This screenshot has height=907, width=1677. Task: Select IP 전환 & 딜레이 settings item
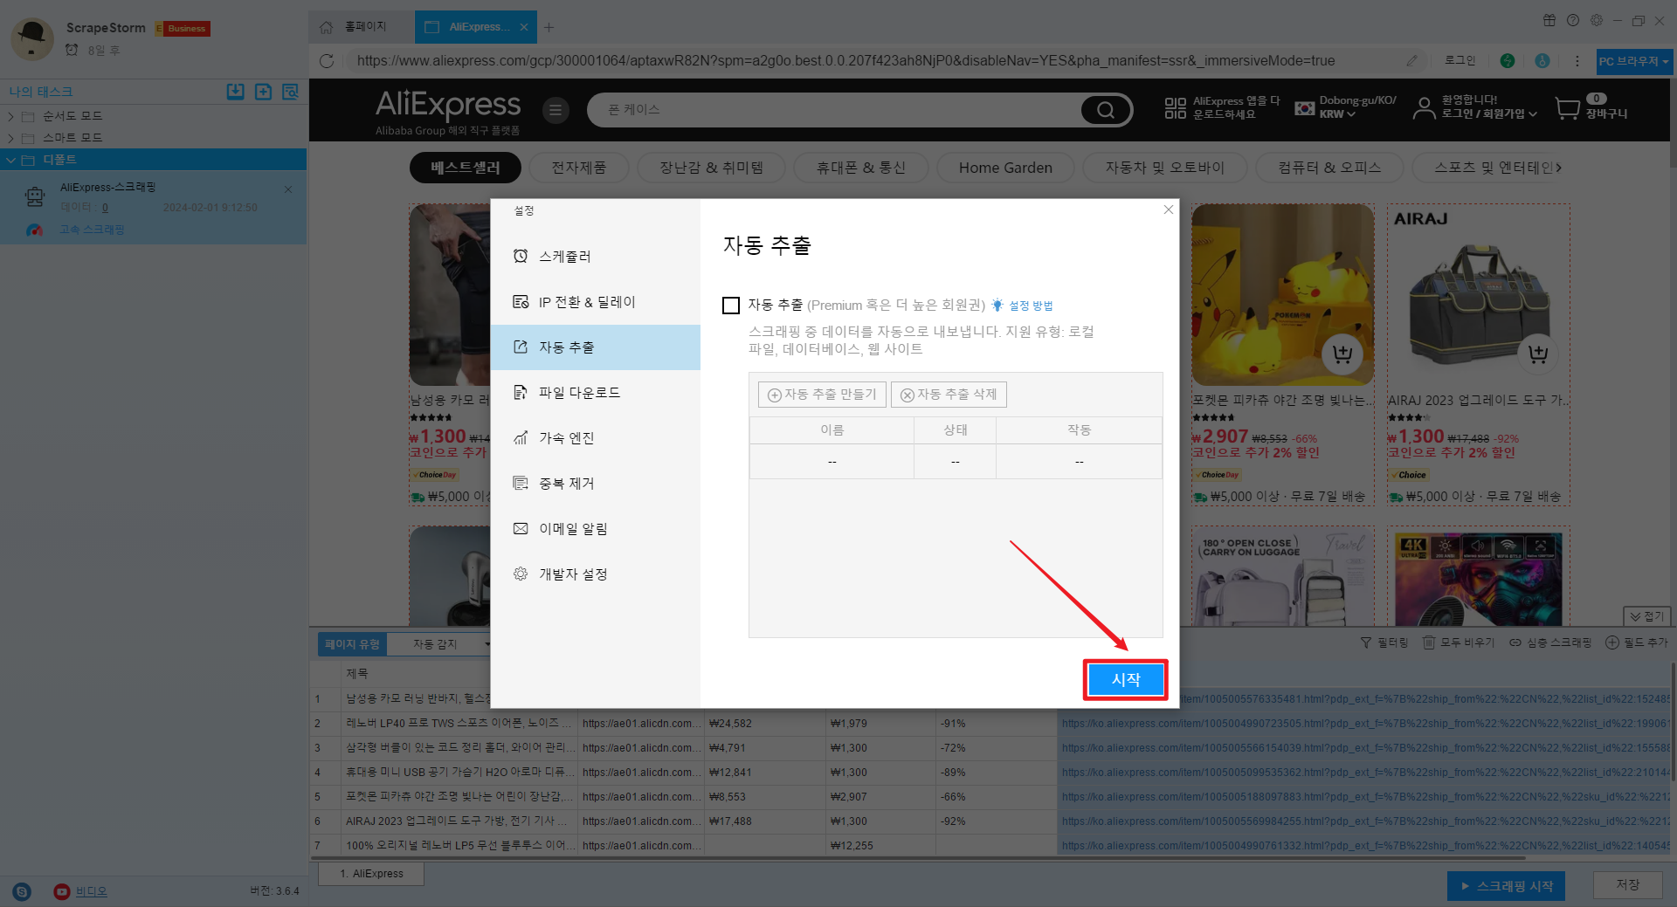596,302
